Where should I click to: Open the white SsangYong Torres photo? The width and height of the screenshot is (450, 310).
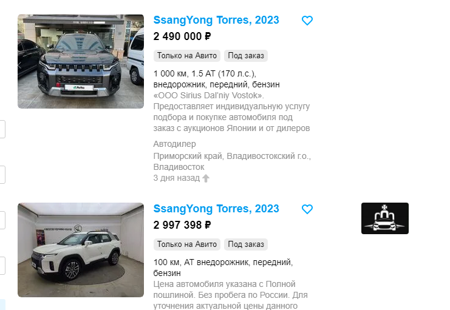[x=81, y=250]
